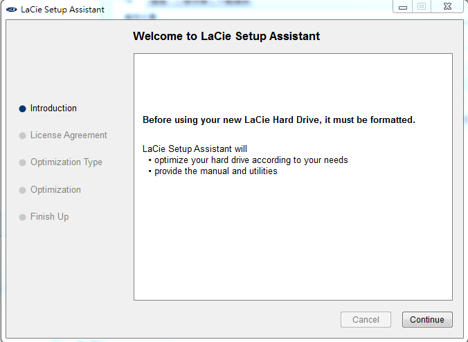Image resolution: width=468 pixels, height=342 pixels.
Task: Minimize the LaCie Setup Assistant window
Action: point(402,7)
